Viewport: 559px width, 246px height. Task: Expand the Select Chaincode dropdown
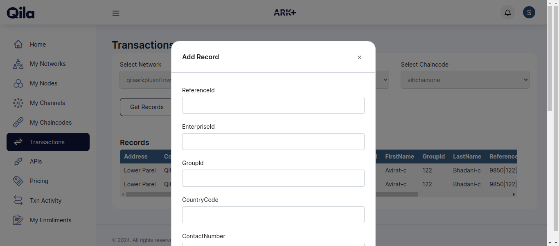tap(465, 80)
